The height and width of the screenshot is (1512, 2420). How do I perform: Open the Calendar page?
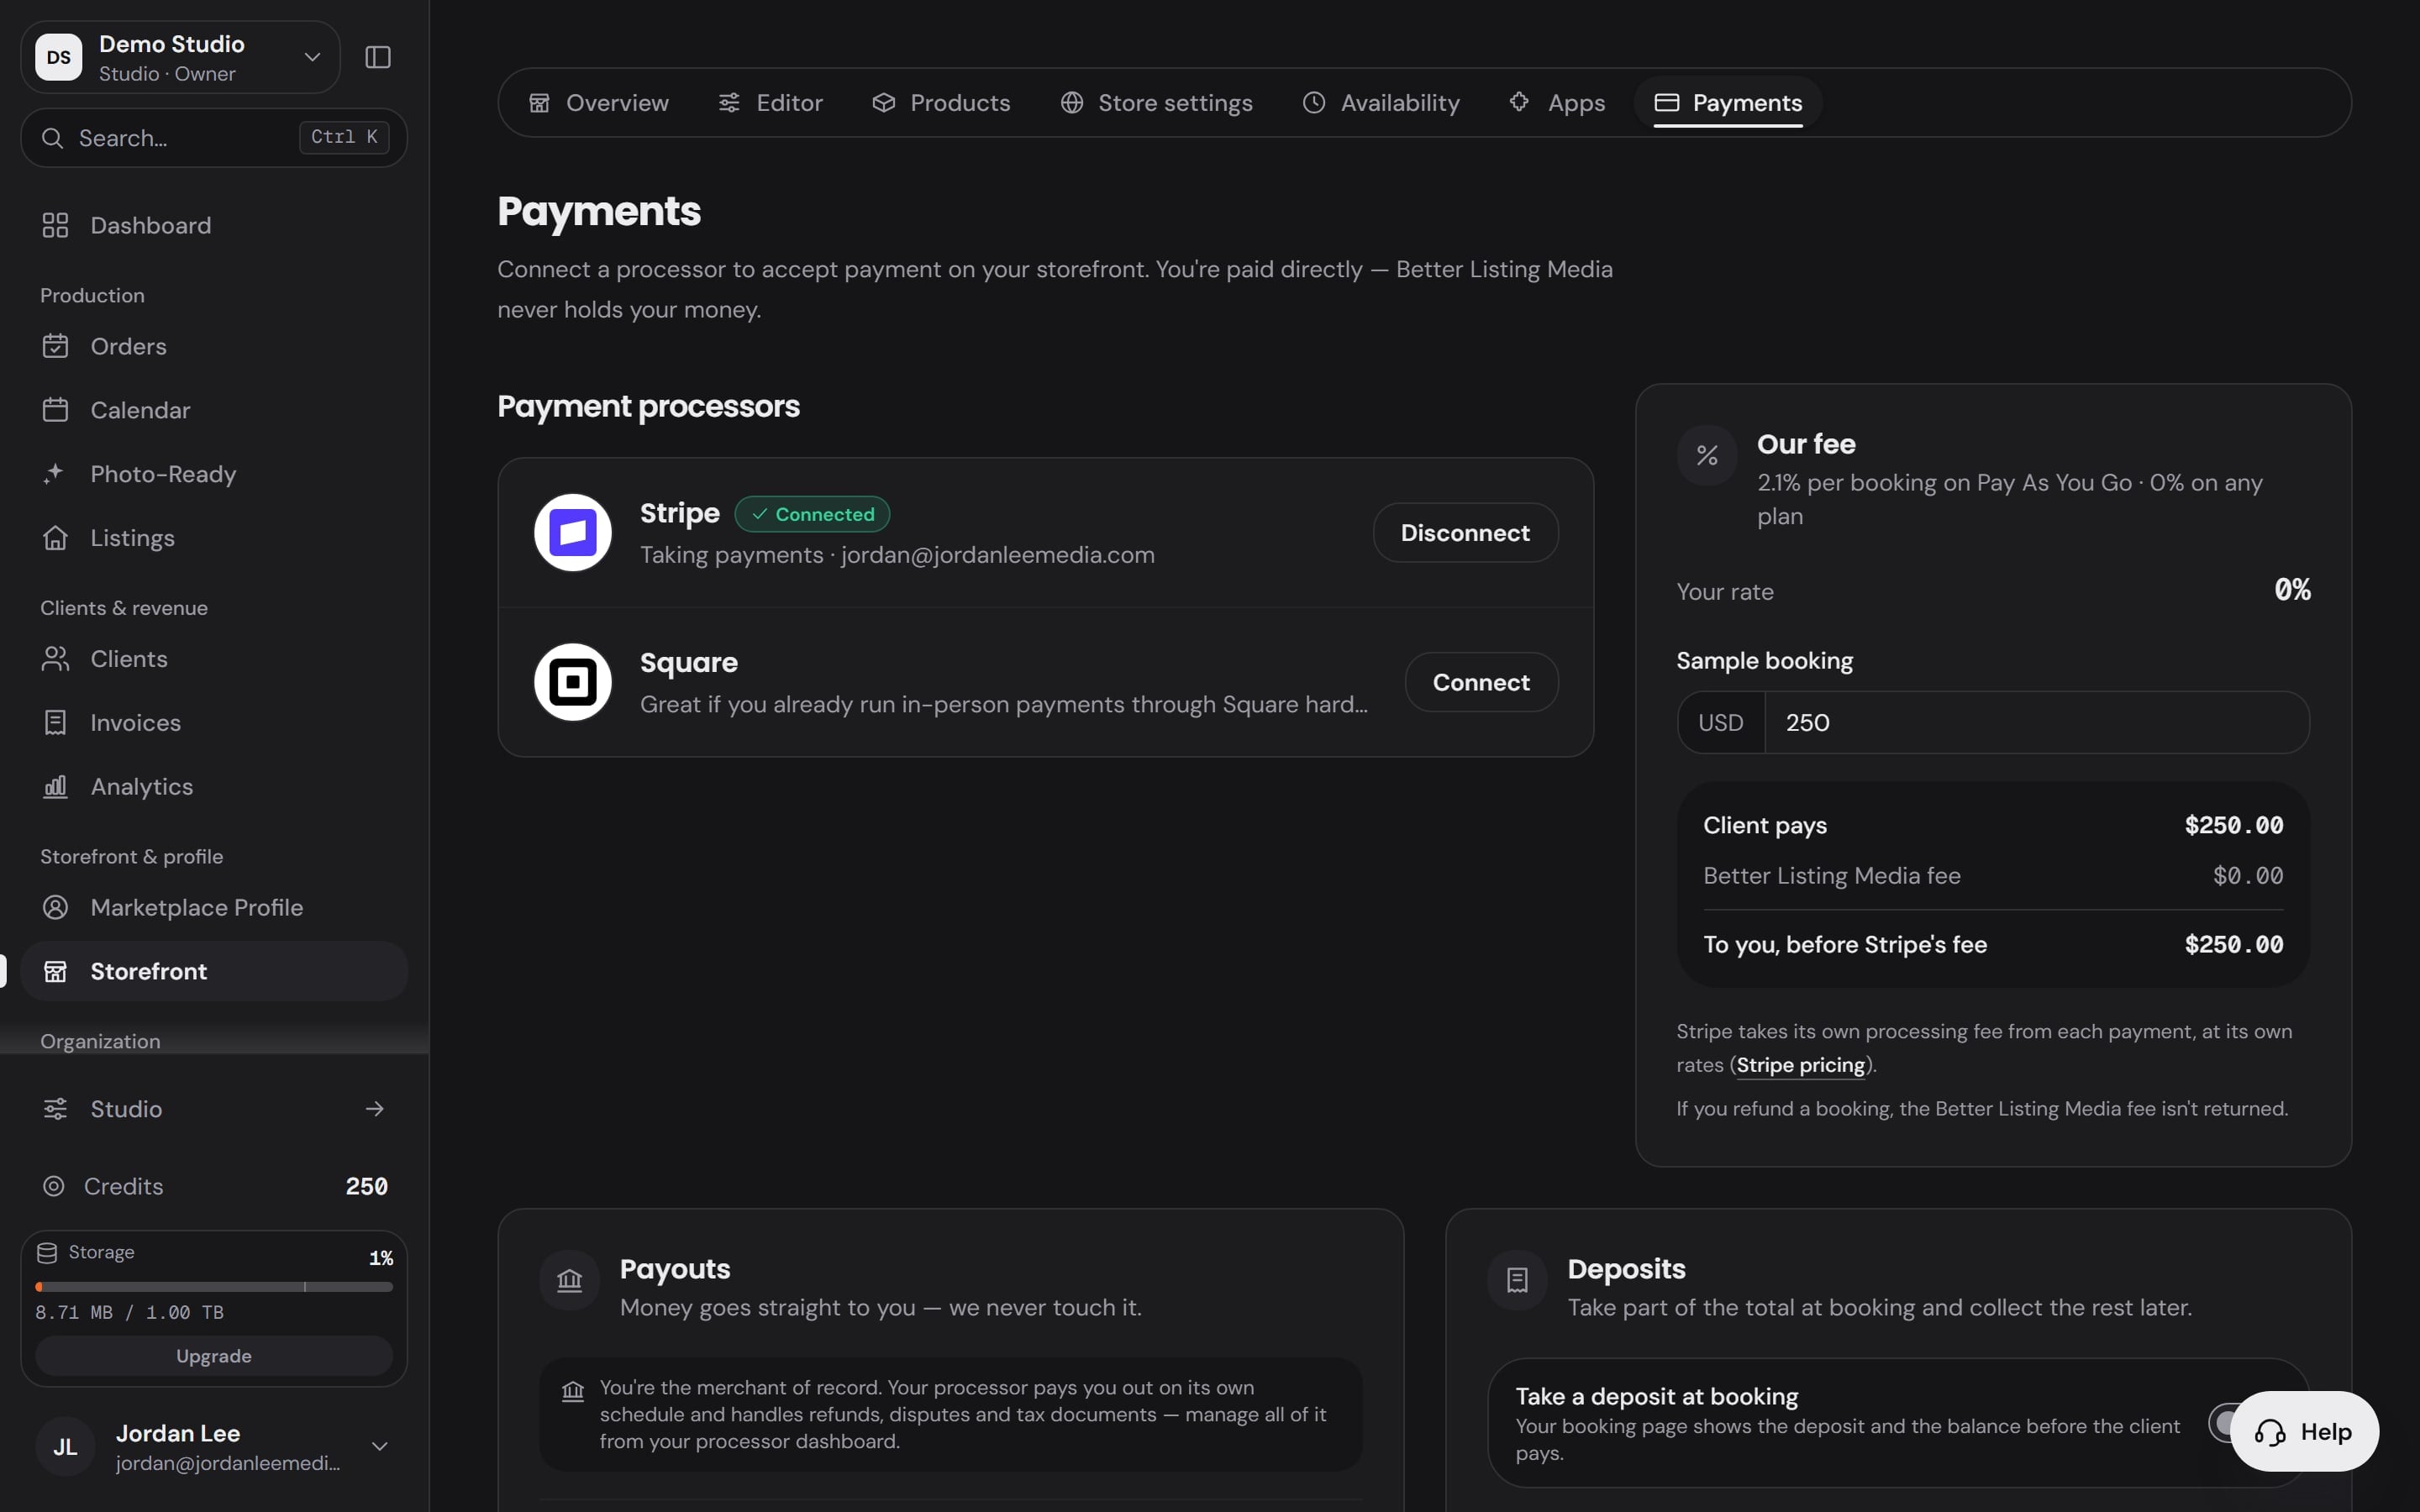pyautogui.click(x=214, y=410)
